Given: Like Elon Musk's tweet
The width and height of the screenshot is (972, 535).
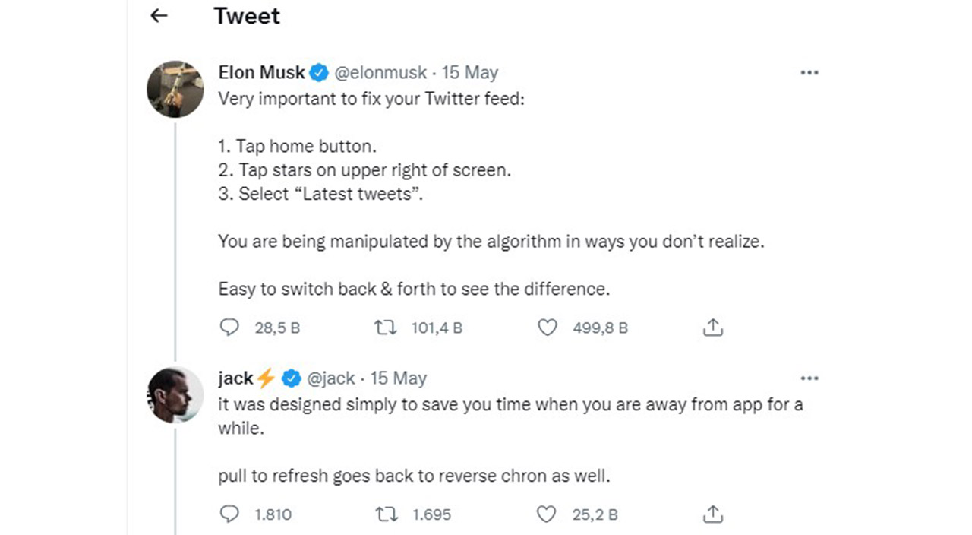Looking at the screenshot, I should [x=547, y=328].
